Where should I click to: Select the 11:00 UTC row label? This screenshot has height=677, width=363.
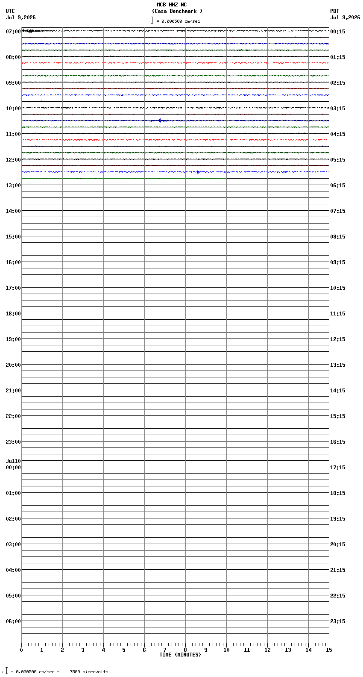click(13, 134)
